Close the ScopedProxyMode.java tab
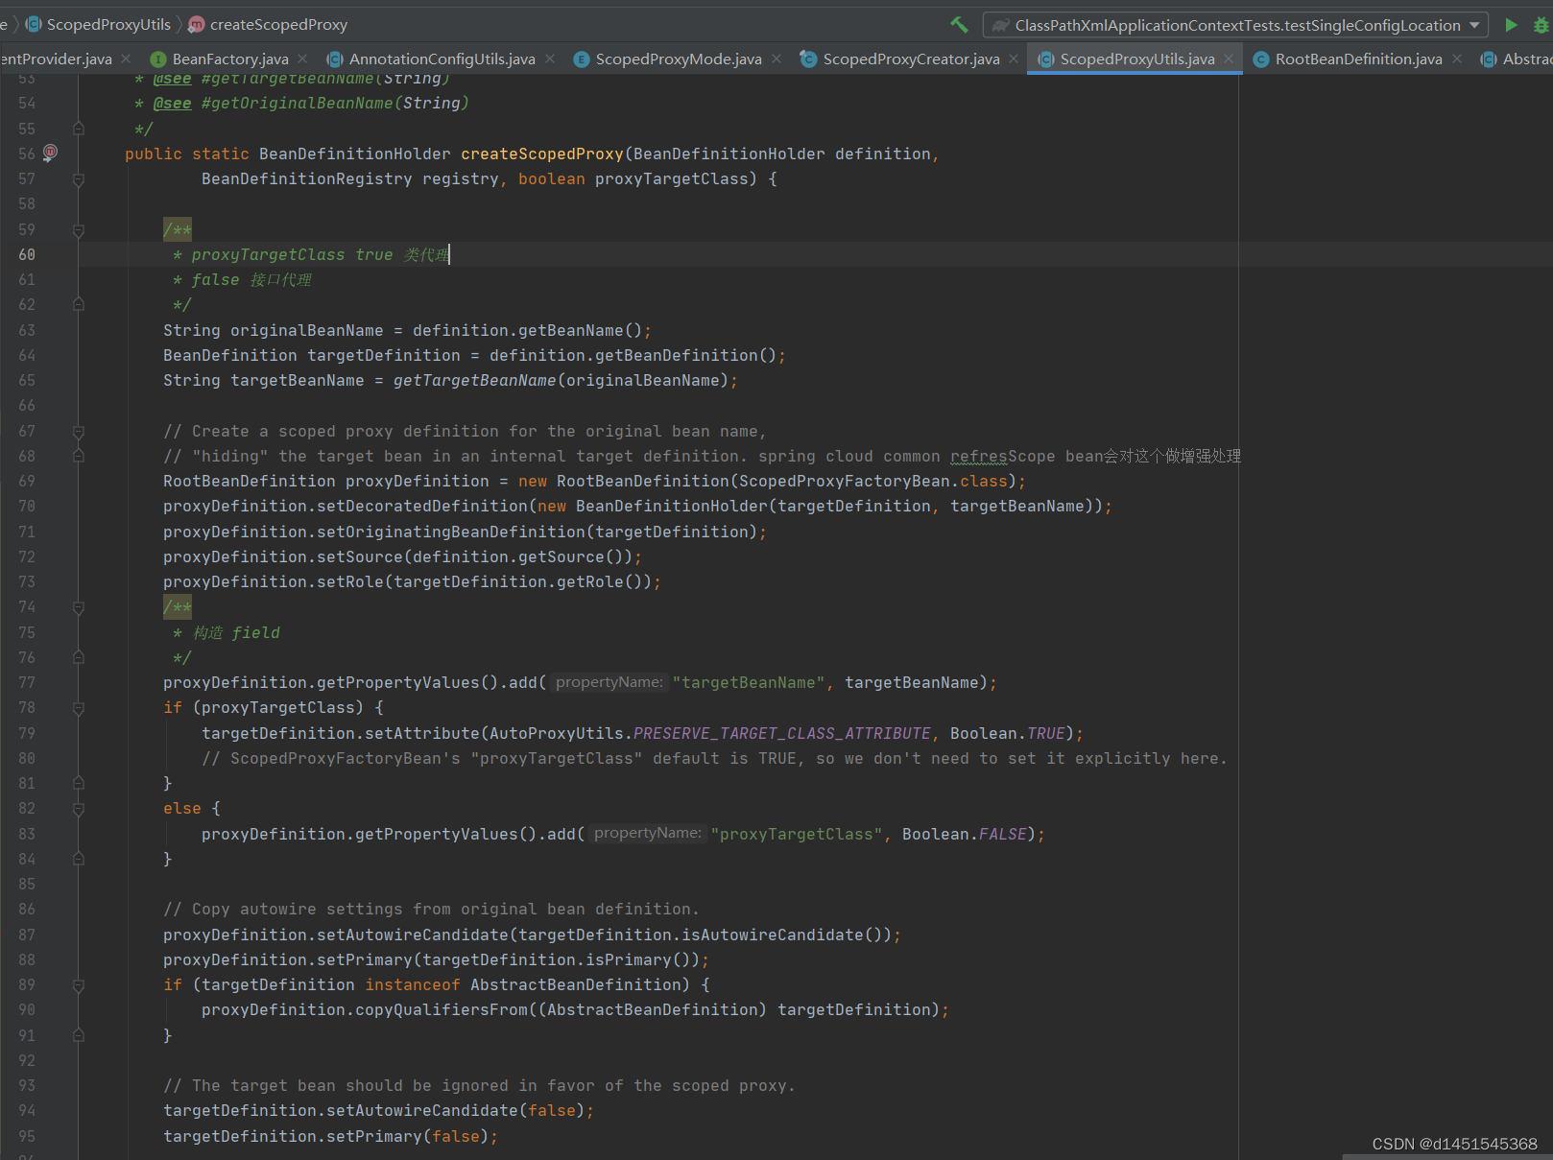Screen dimensions: 1553x1160 (x=776, y=59)
